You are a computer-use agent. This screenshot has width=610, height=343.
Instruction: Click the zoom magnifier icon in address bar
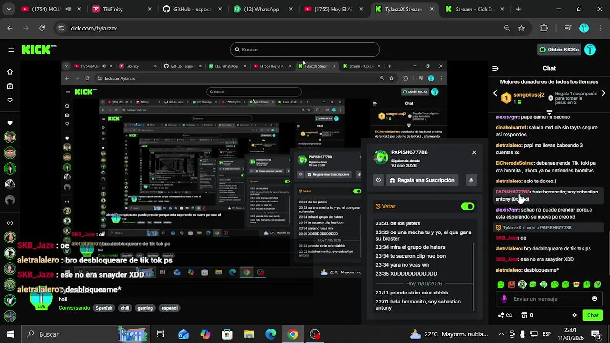coord(507,28)
